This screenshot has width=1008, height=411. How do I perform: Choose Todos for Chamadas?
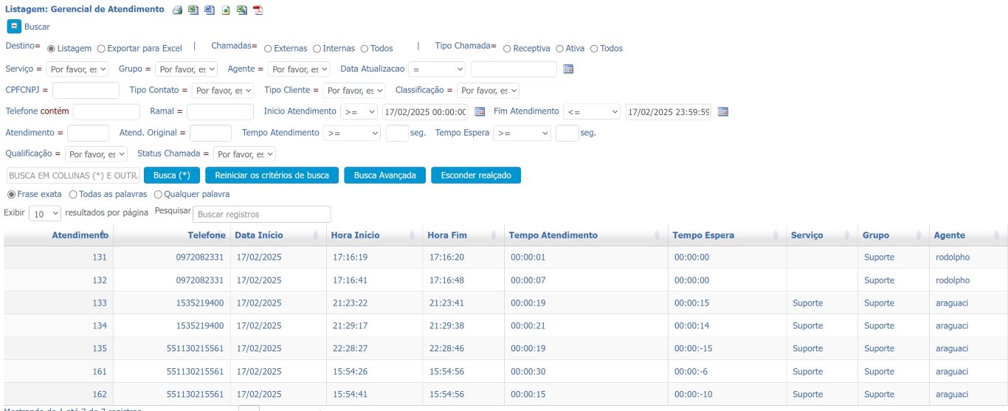365,49
